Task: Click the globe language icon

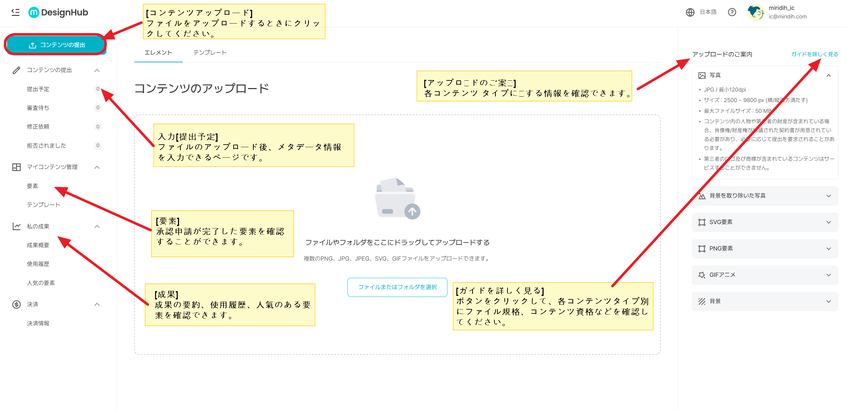Action: tap(690, 12)
